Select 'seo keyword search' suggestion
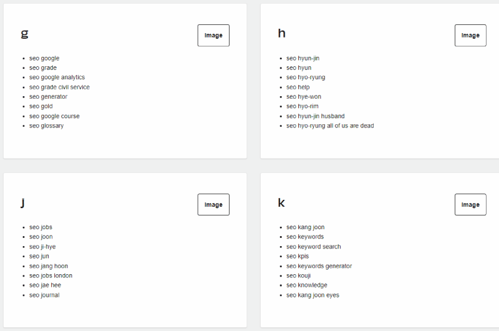The width and height of the screenshot is (499, 331). coord(314,247)
